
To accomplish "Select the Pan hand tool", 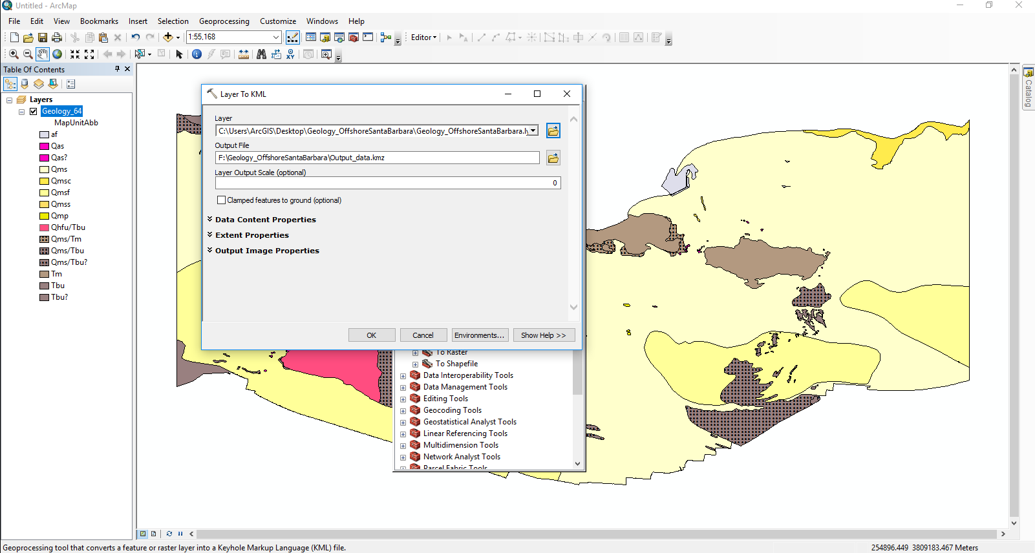I will 43,54.
